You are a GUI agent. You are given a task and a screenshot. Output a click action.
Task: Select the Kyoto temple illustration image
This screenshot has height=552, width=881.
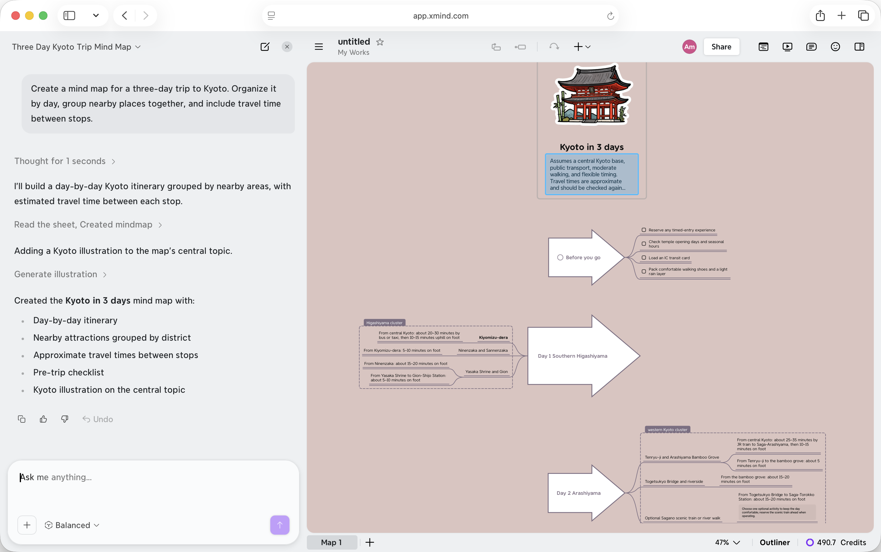(x=592, y=95)
